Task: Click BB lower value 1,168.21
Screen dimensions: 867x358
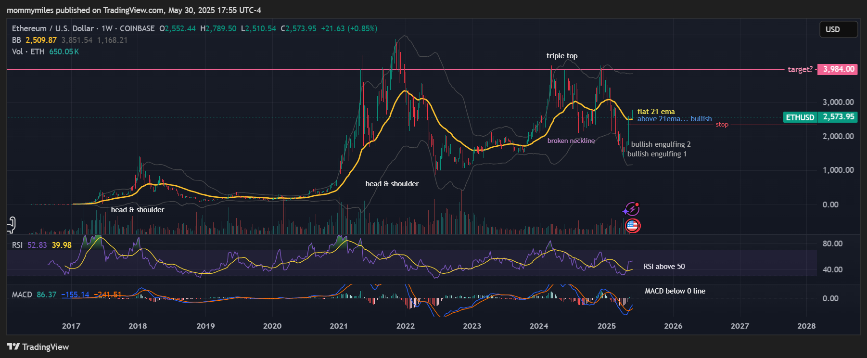Action: (x=112, y=40)
